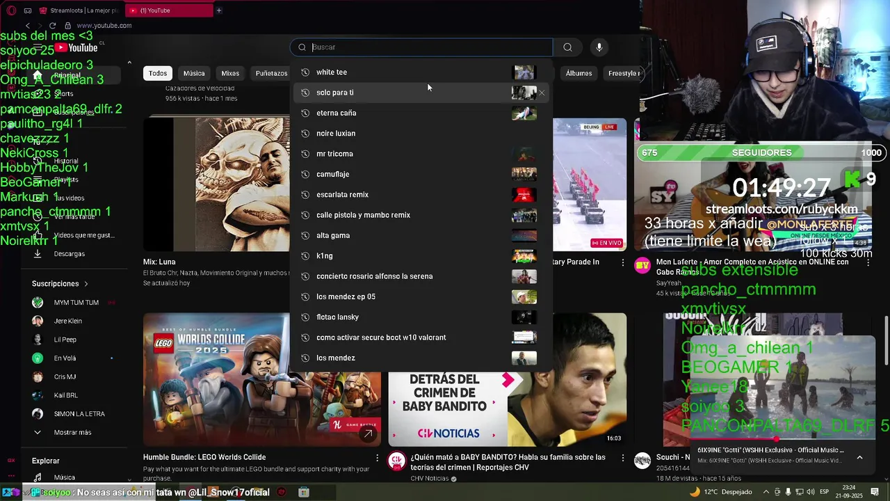Go back one page in browser

point(28,26)
